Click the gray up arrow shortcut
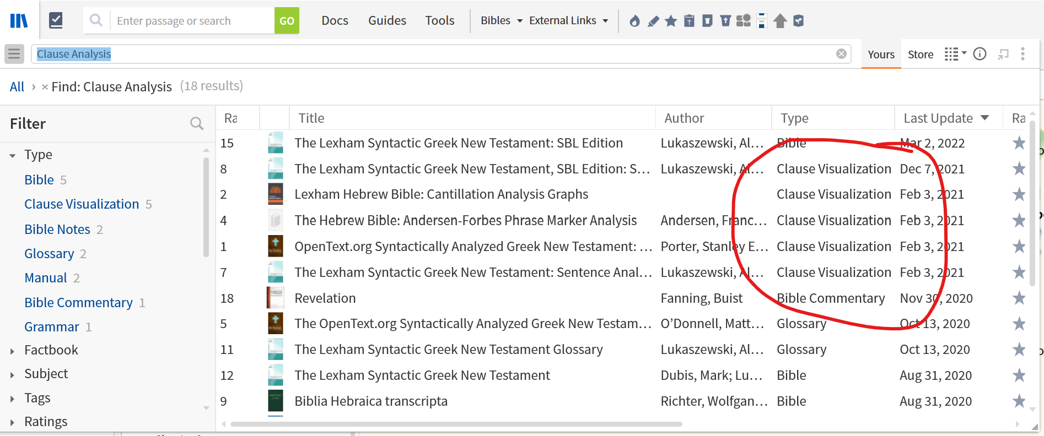 click(x=780, y=21)
